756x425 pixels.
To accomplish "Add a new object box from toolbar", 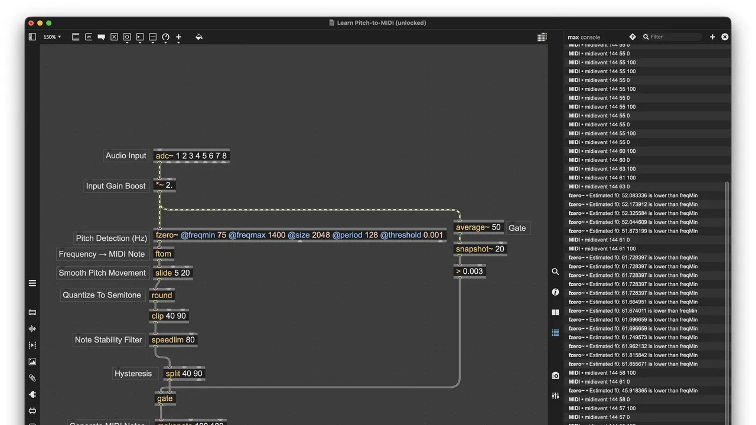I will 76,37.
